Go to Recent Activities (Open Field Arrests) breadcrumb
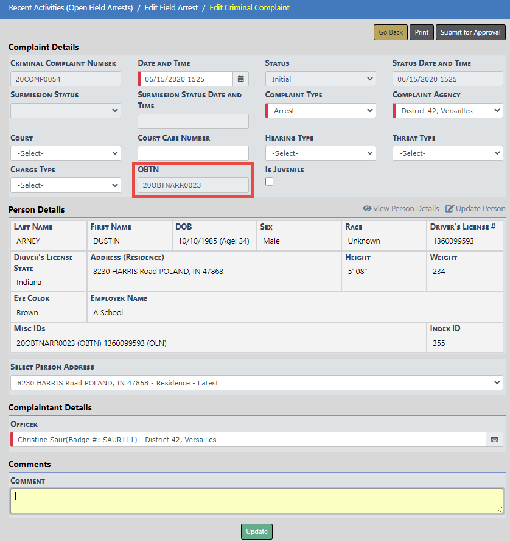This screenshot has width=510, height=542. coord(71,8)
